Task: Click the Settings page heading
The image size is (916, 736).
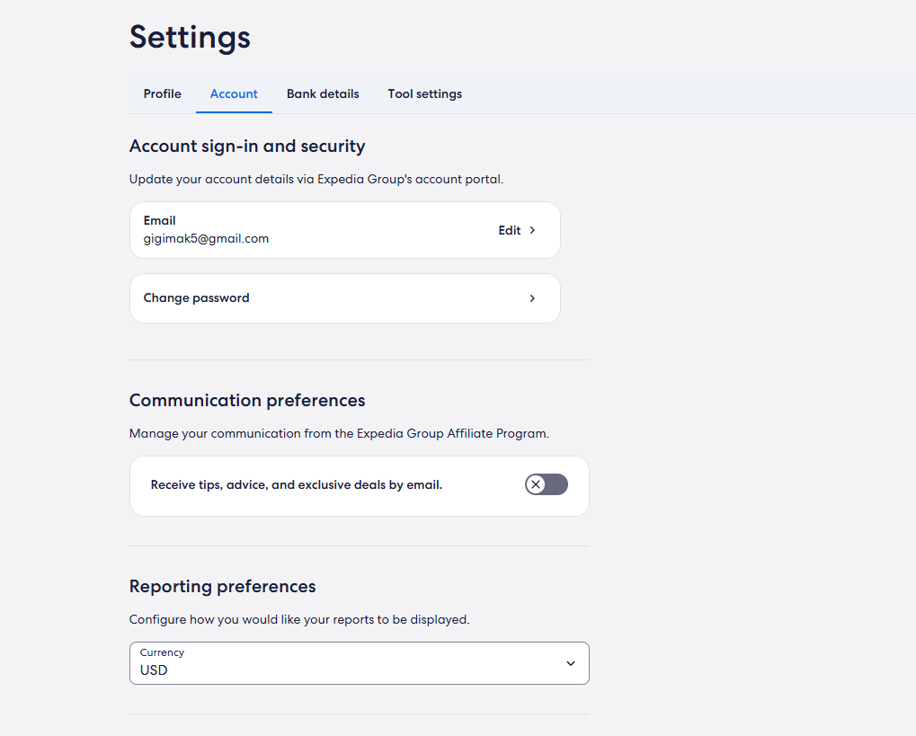Action: coord(190,37)
